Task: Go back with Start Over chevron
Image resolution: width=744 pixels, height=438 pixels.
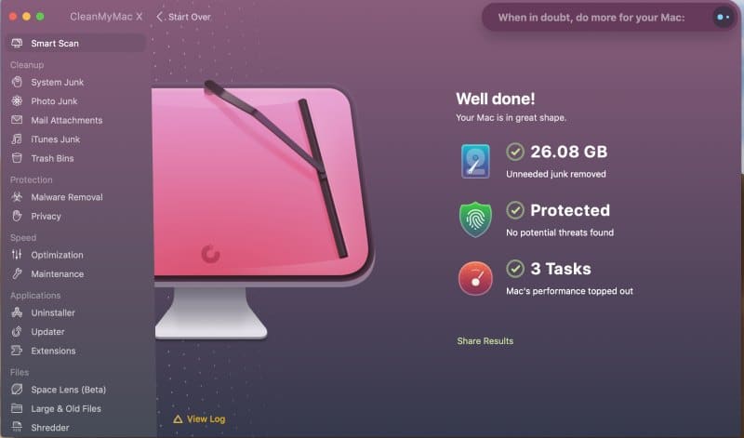Action: tap(160, 17)
